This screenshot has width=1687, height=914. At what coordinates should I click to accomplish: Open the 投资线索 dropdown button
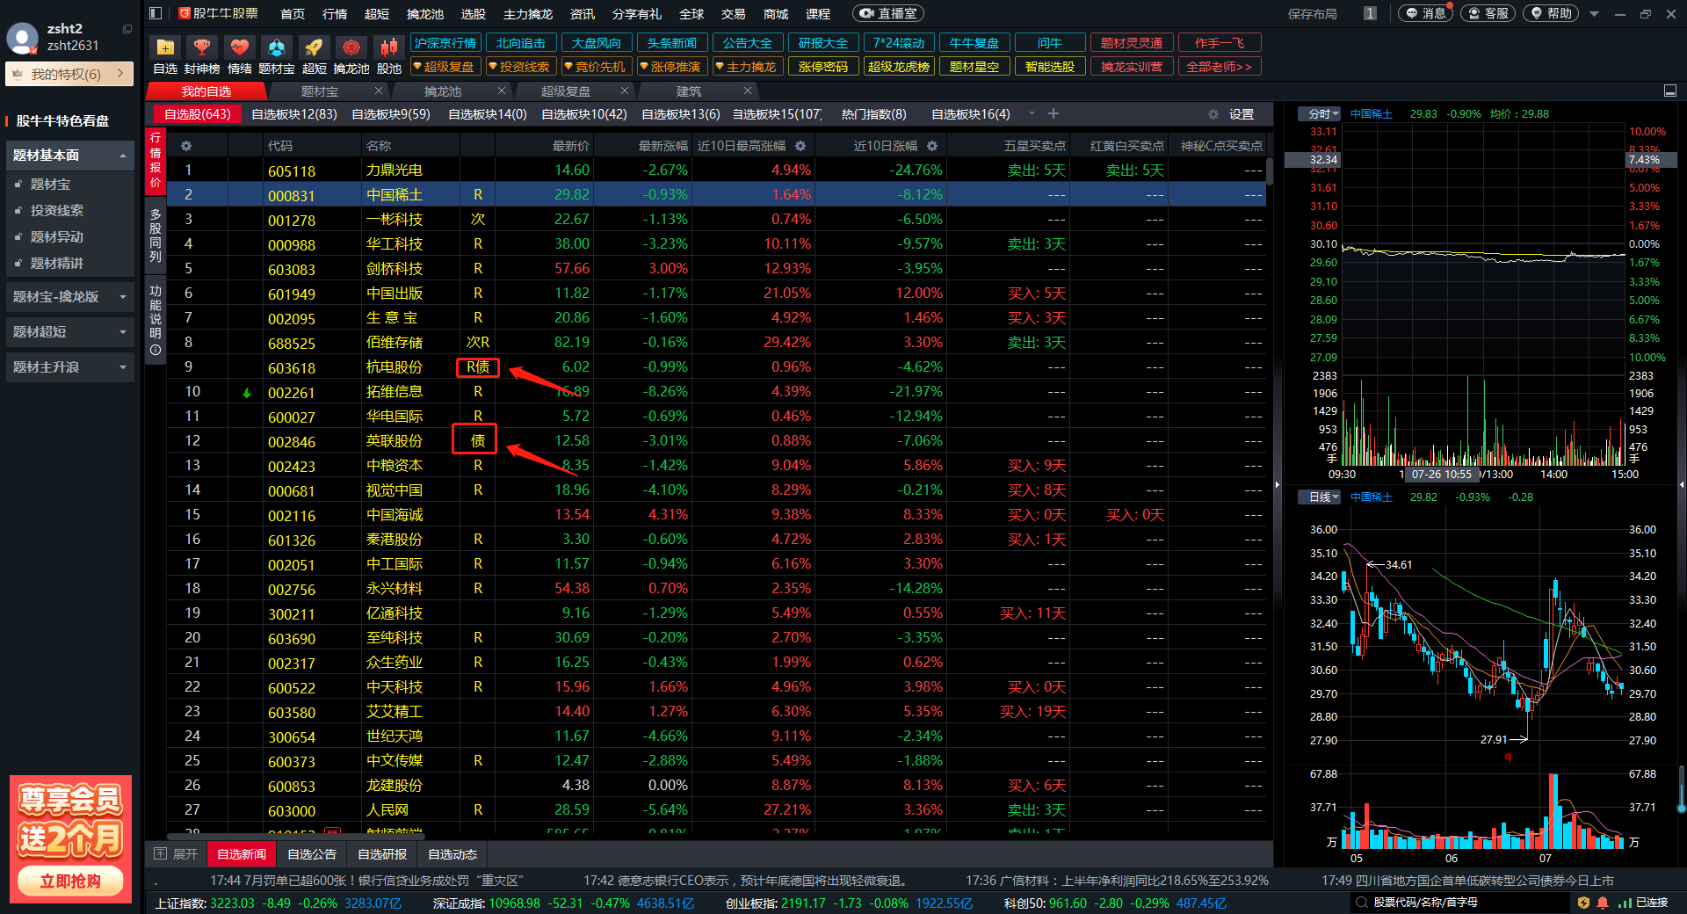point(520,67)
